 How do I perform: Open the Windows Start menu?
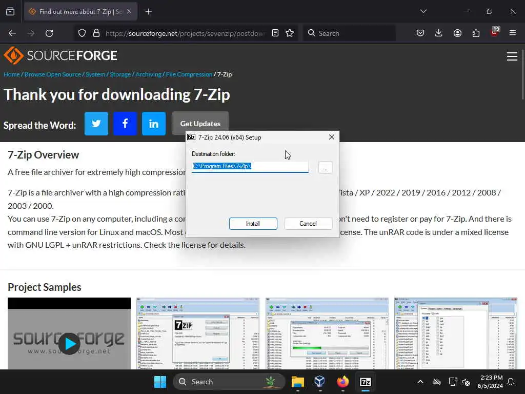tap(160, 382)
